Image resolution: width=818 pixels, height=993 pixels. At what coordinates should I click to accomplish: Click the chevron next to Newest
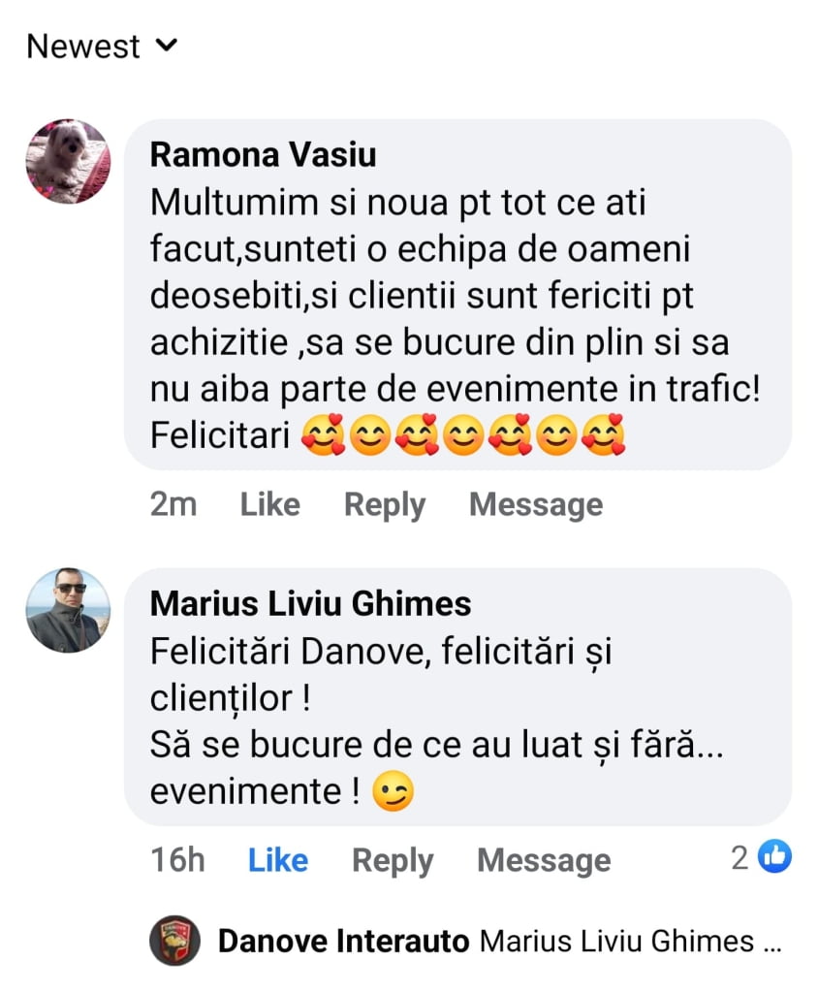(167, 45)
